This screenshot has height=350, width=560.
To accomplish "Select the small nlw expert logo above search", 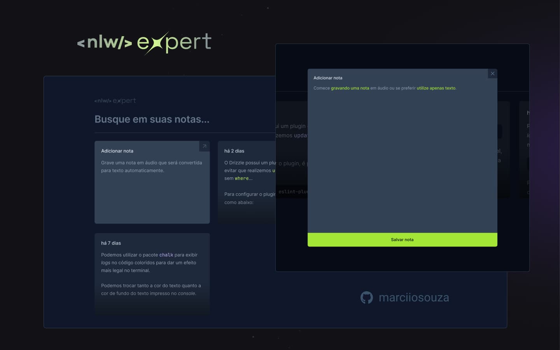I will click(115, 100).
